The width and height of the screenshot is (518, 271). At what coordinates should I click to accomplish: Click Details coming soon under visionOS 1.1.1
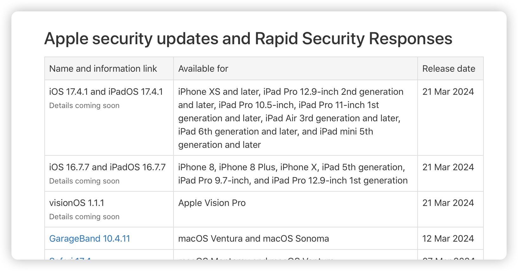click(x=84, y=217)
